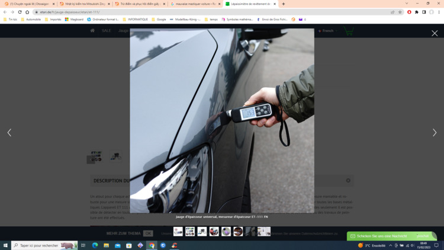Show the next image with right arrow
The width and height of the screenshot is (444, 250).
pos(435,132)
